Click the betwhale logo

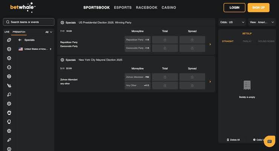[23, 8]
